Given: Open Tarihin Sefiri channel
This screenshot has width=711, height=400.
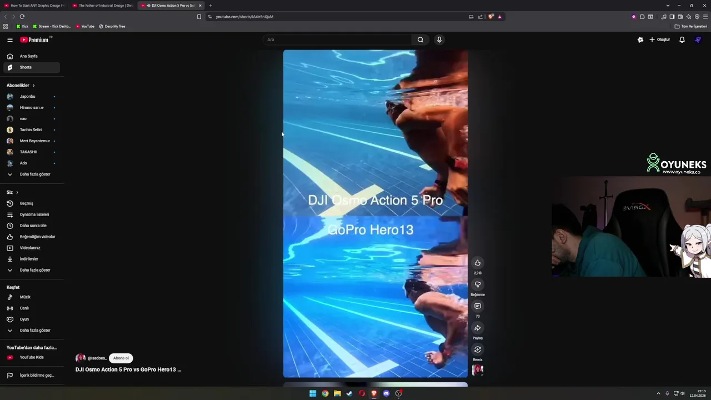Looking at the screenshot, I should tap(32, 130).
